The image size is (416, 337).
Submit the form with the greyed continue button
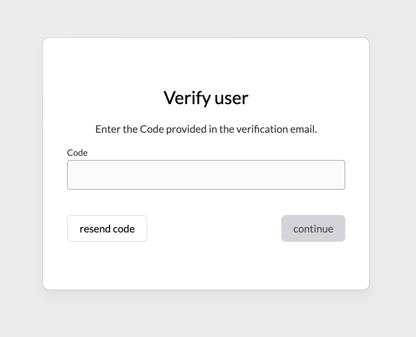tap(313, 228)
